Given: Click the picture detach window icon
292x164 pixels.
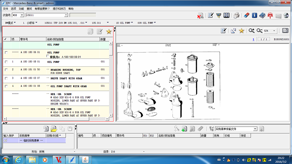Looking at the screenshot, I should (233, 31).
